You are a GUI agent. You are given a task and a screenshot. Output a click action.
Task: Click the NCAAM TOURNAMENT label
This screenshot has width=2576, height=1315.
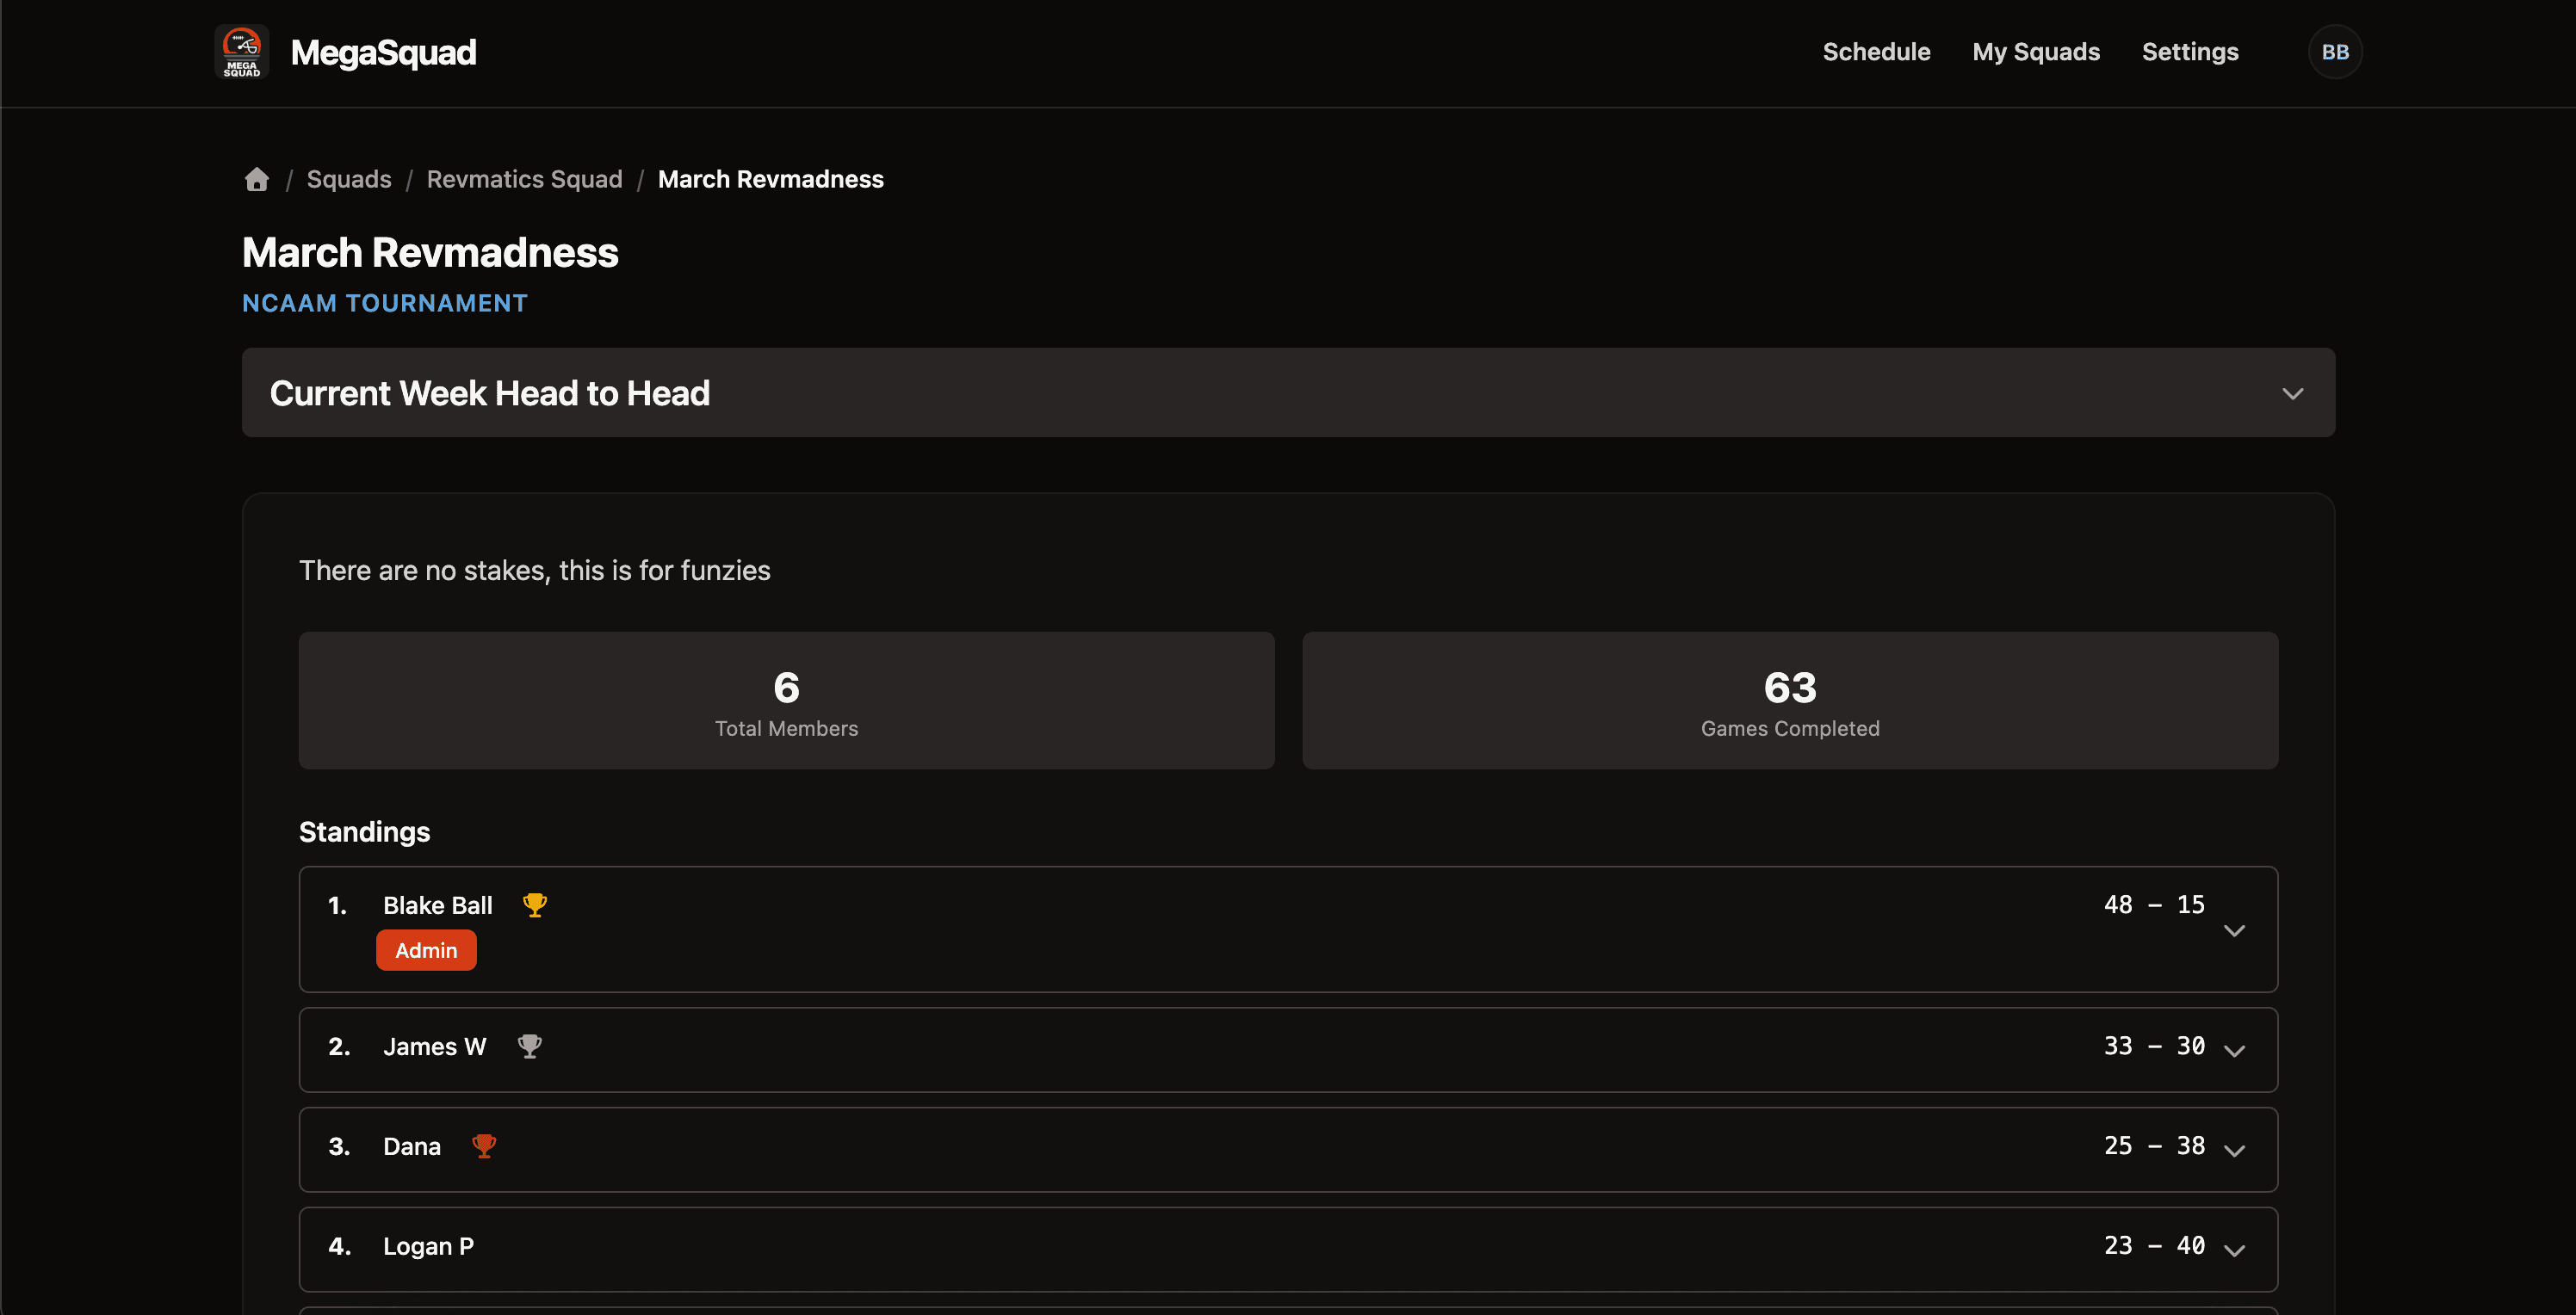tap(385, 303)
